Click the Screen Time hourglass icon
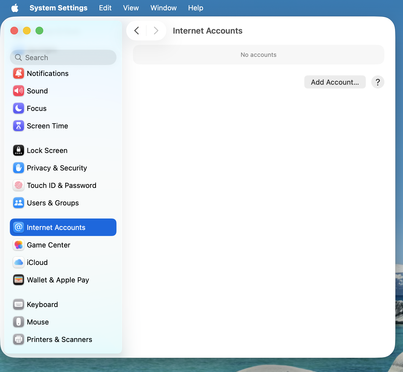Viewport: 403px width, 372px height. click(x=18, y=126)
